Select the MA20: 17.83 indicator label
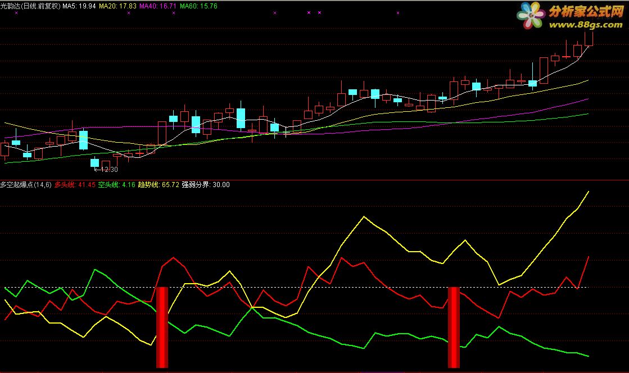The height and width of the screenshot is (373, 629). coord(117,6)
